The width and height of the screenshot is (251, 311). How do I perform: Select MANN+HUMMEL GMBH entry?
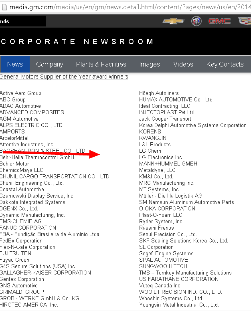coord(168,164)
